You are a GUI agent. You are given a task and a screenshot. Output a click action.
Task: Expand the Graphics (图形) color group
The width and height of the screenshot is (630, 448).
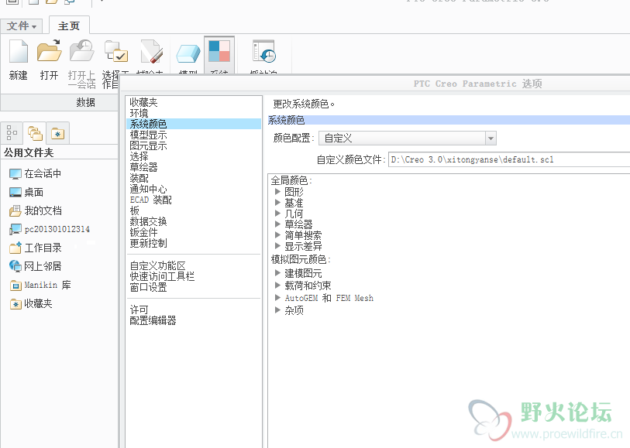point(277,191)
